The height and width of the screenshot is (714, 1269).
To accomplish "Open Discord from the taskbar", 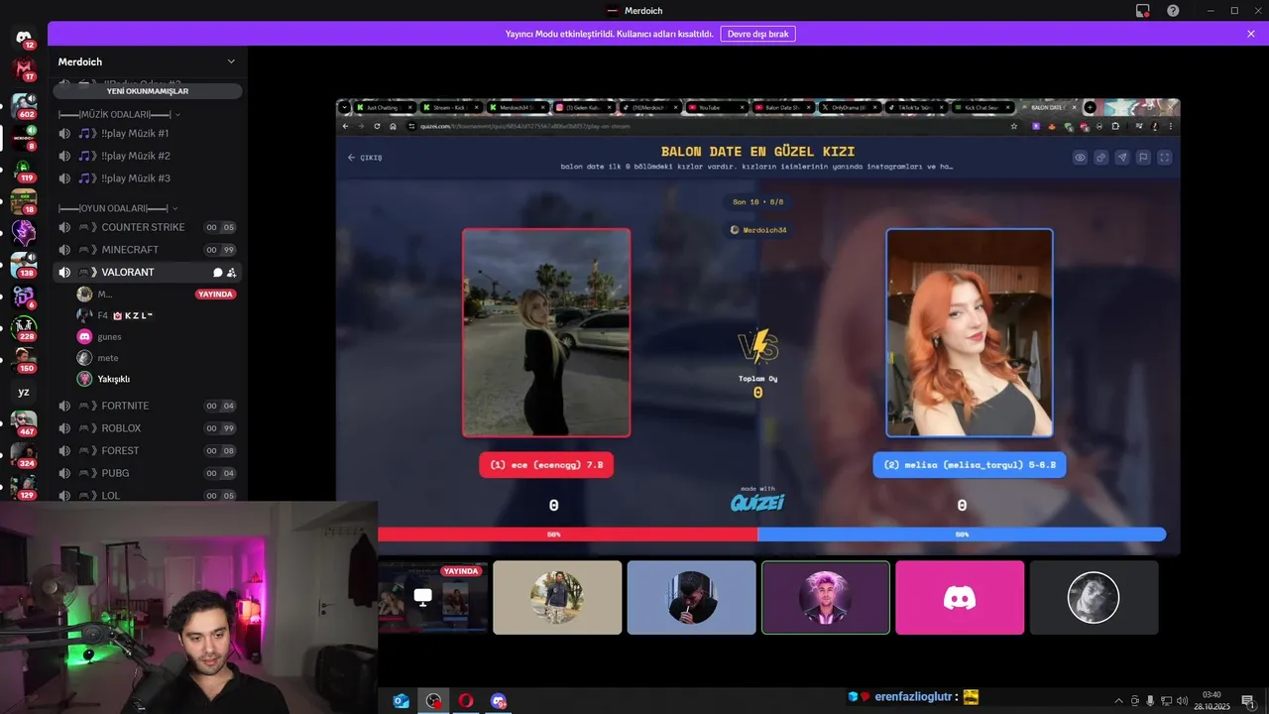I will pos(498,701).
